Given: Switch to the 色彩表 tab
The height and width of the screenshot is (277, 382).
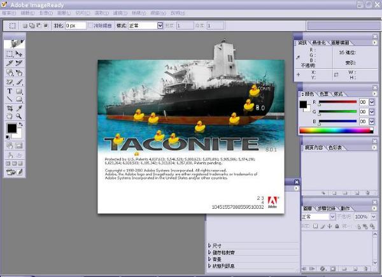Looking at the screenshot, I should [x=335, y=147].
